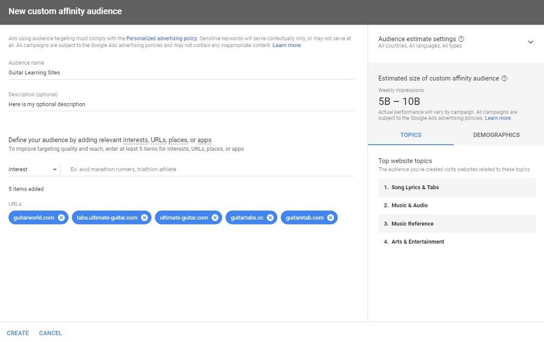The width and height of the screenshot is (544, 342).
Task: Click the CREATE button
Action: [18, 332]
